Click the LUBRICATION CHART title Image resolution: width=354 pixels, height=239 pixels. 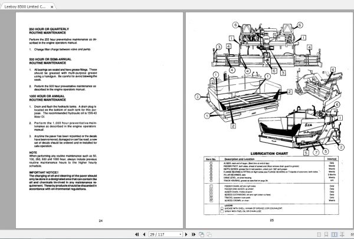[x=269, y=154]
